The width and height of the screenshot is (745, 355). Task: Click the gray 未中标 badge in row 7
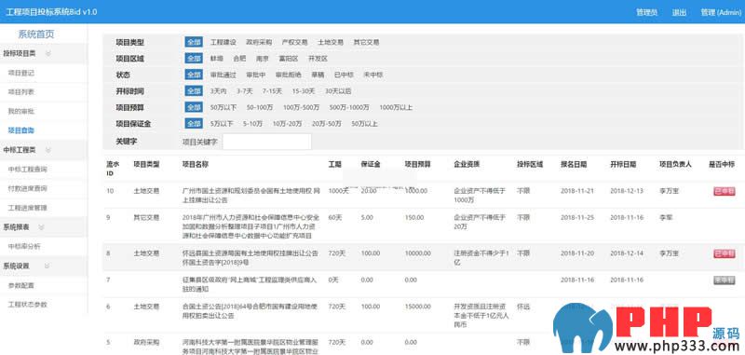(x=725, y=280)
